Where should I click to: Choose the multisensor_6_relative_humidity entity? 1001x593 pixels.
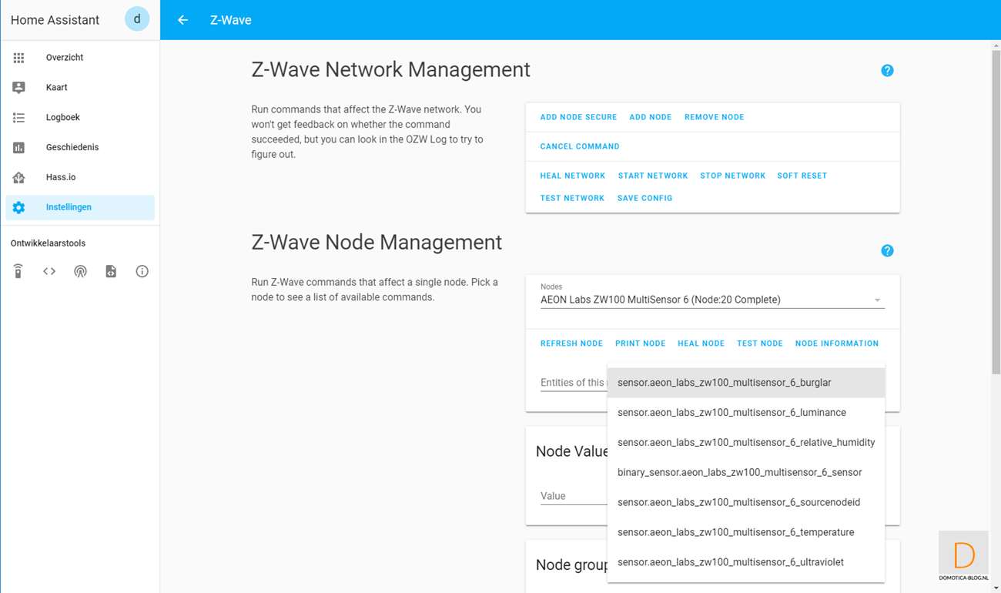coord(746,443)
